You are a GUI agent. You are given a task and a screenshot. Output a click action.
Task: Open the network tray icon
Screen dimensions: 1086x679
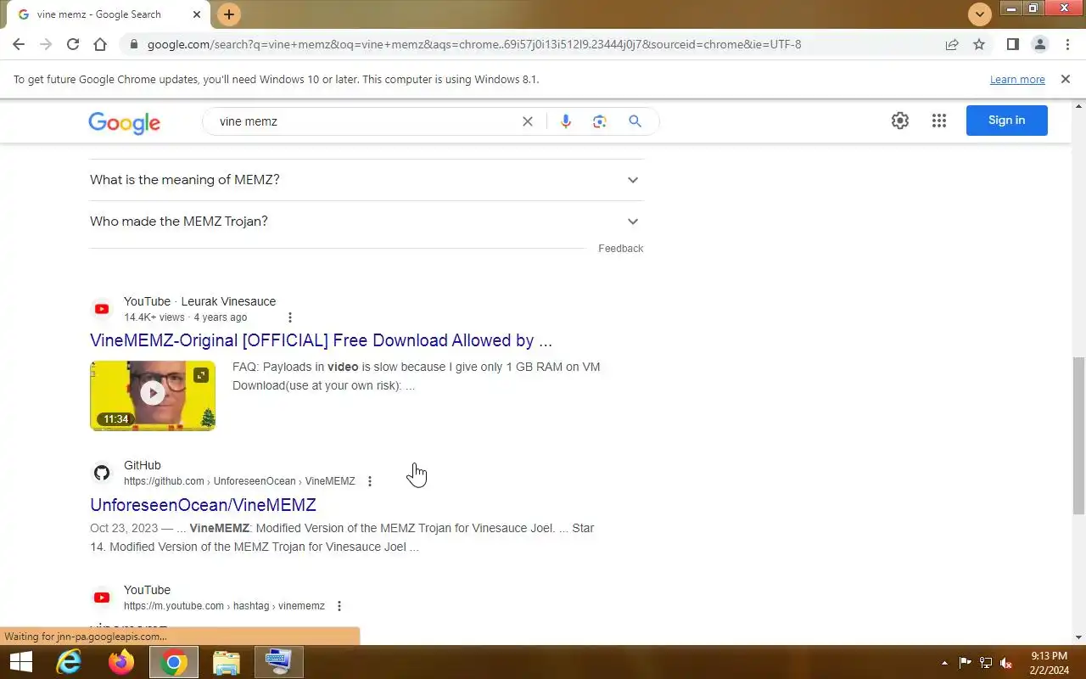986,663
